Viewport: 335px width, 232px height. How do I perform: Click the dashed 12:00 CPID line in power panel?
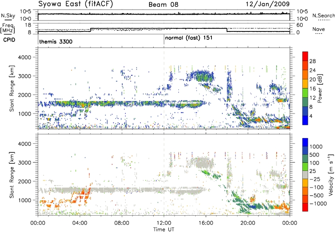(164, 88)
